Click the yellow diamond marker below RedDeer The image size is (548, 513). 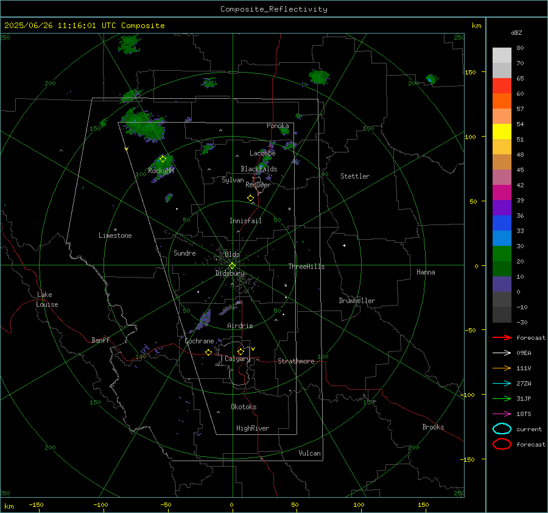coord(250,198)
